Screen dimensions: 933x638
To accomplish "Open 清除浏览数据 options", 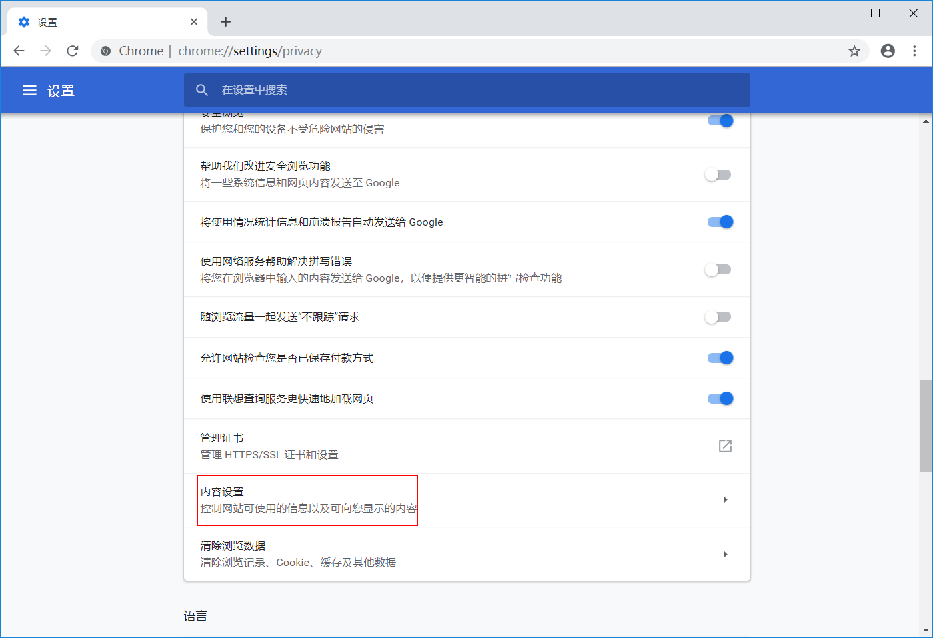I will click(467, 553).
